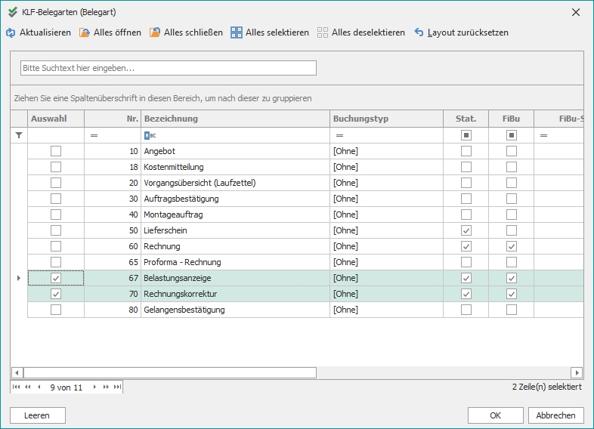Viewport: 594px width, 429px height.
Task: Click the Layout zurücksetzen undo icon
Action: pos(419,32)
